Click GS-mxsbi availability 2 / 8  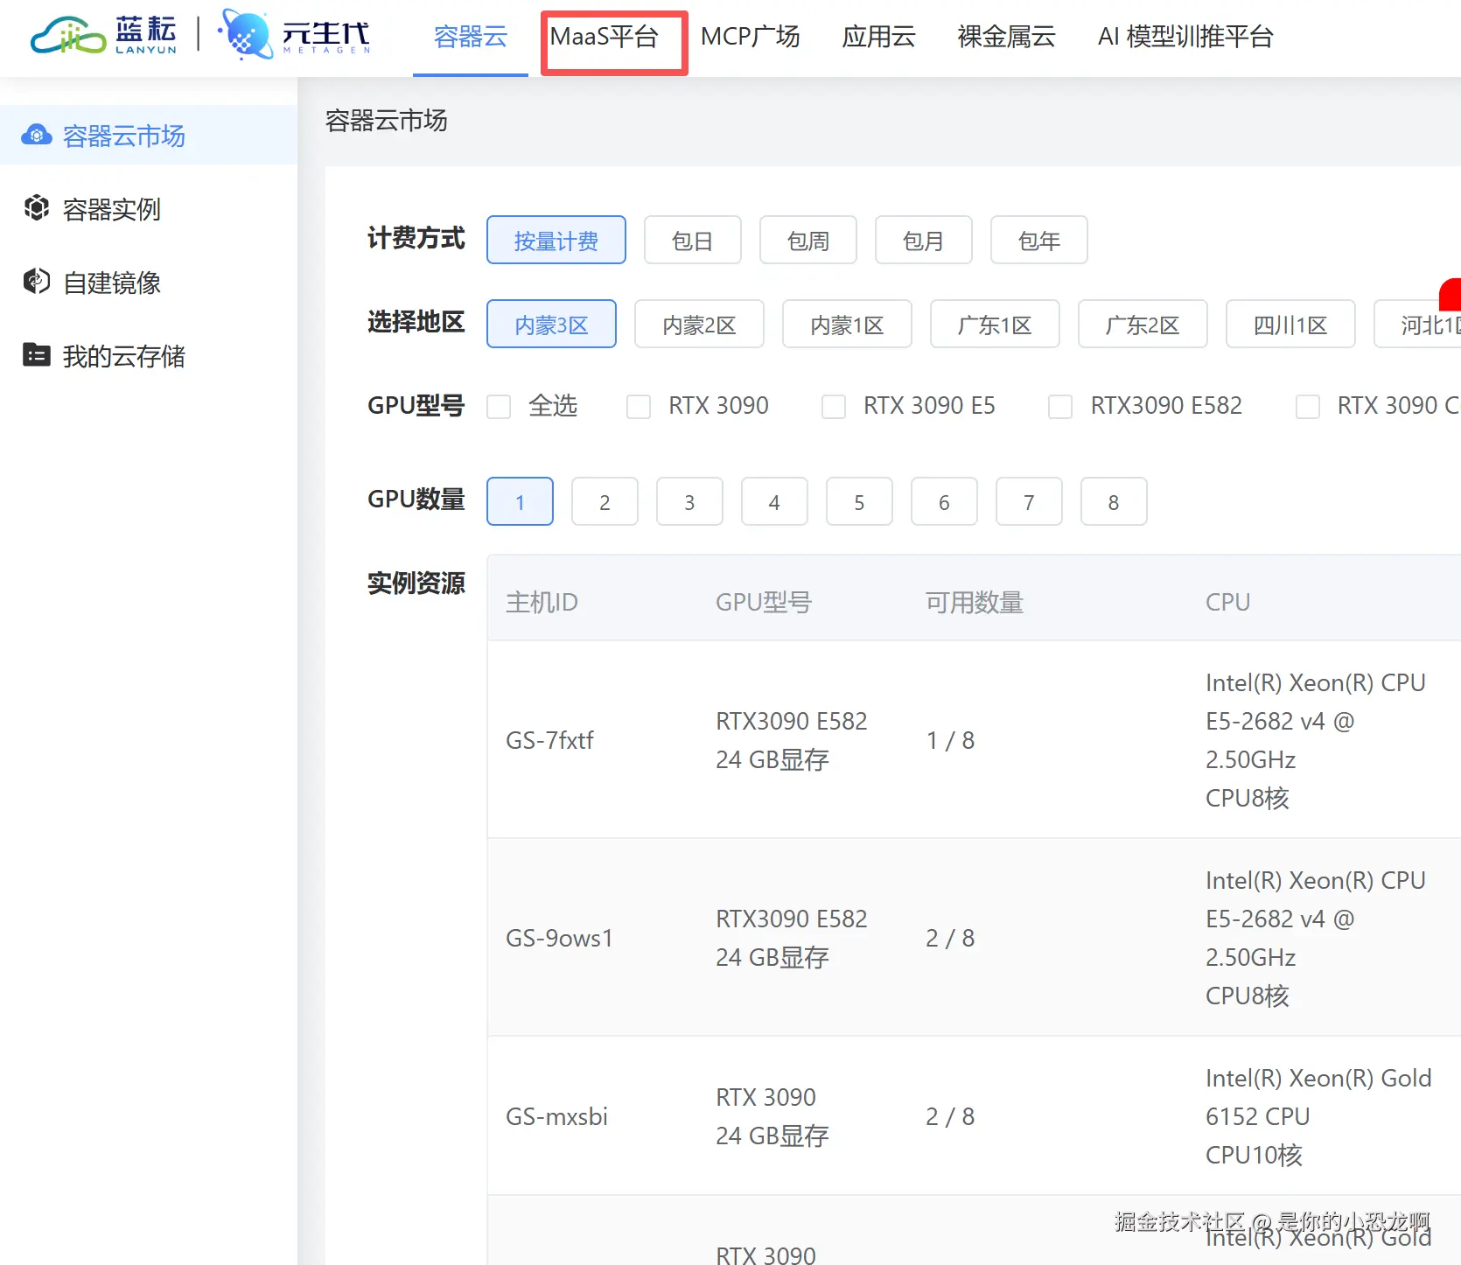[950, 1116]
